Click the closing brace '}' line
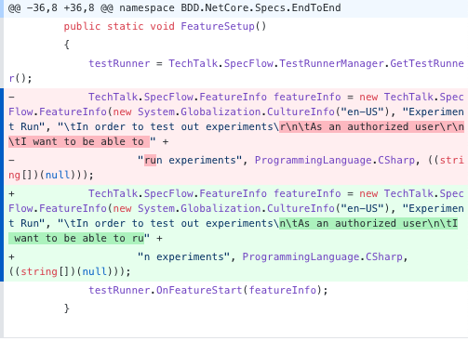Image resolution: width=468 pixels, height=341 pixels. click(x=67, y=308)
